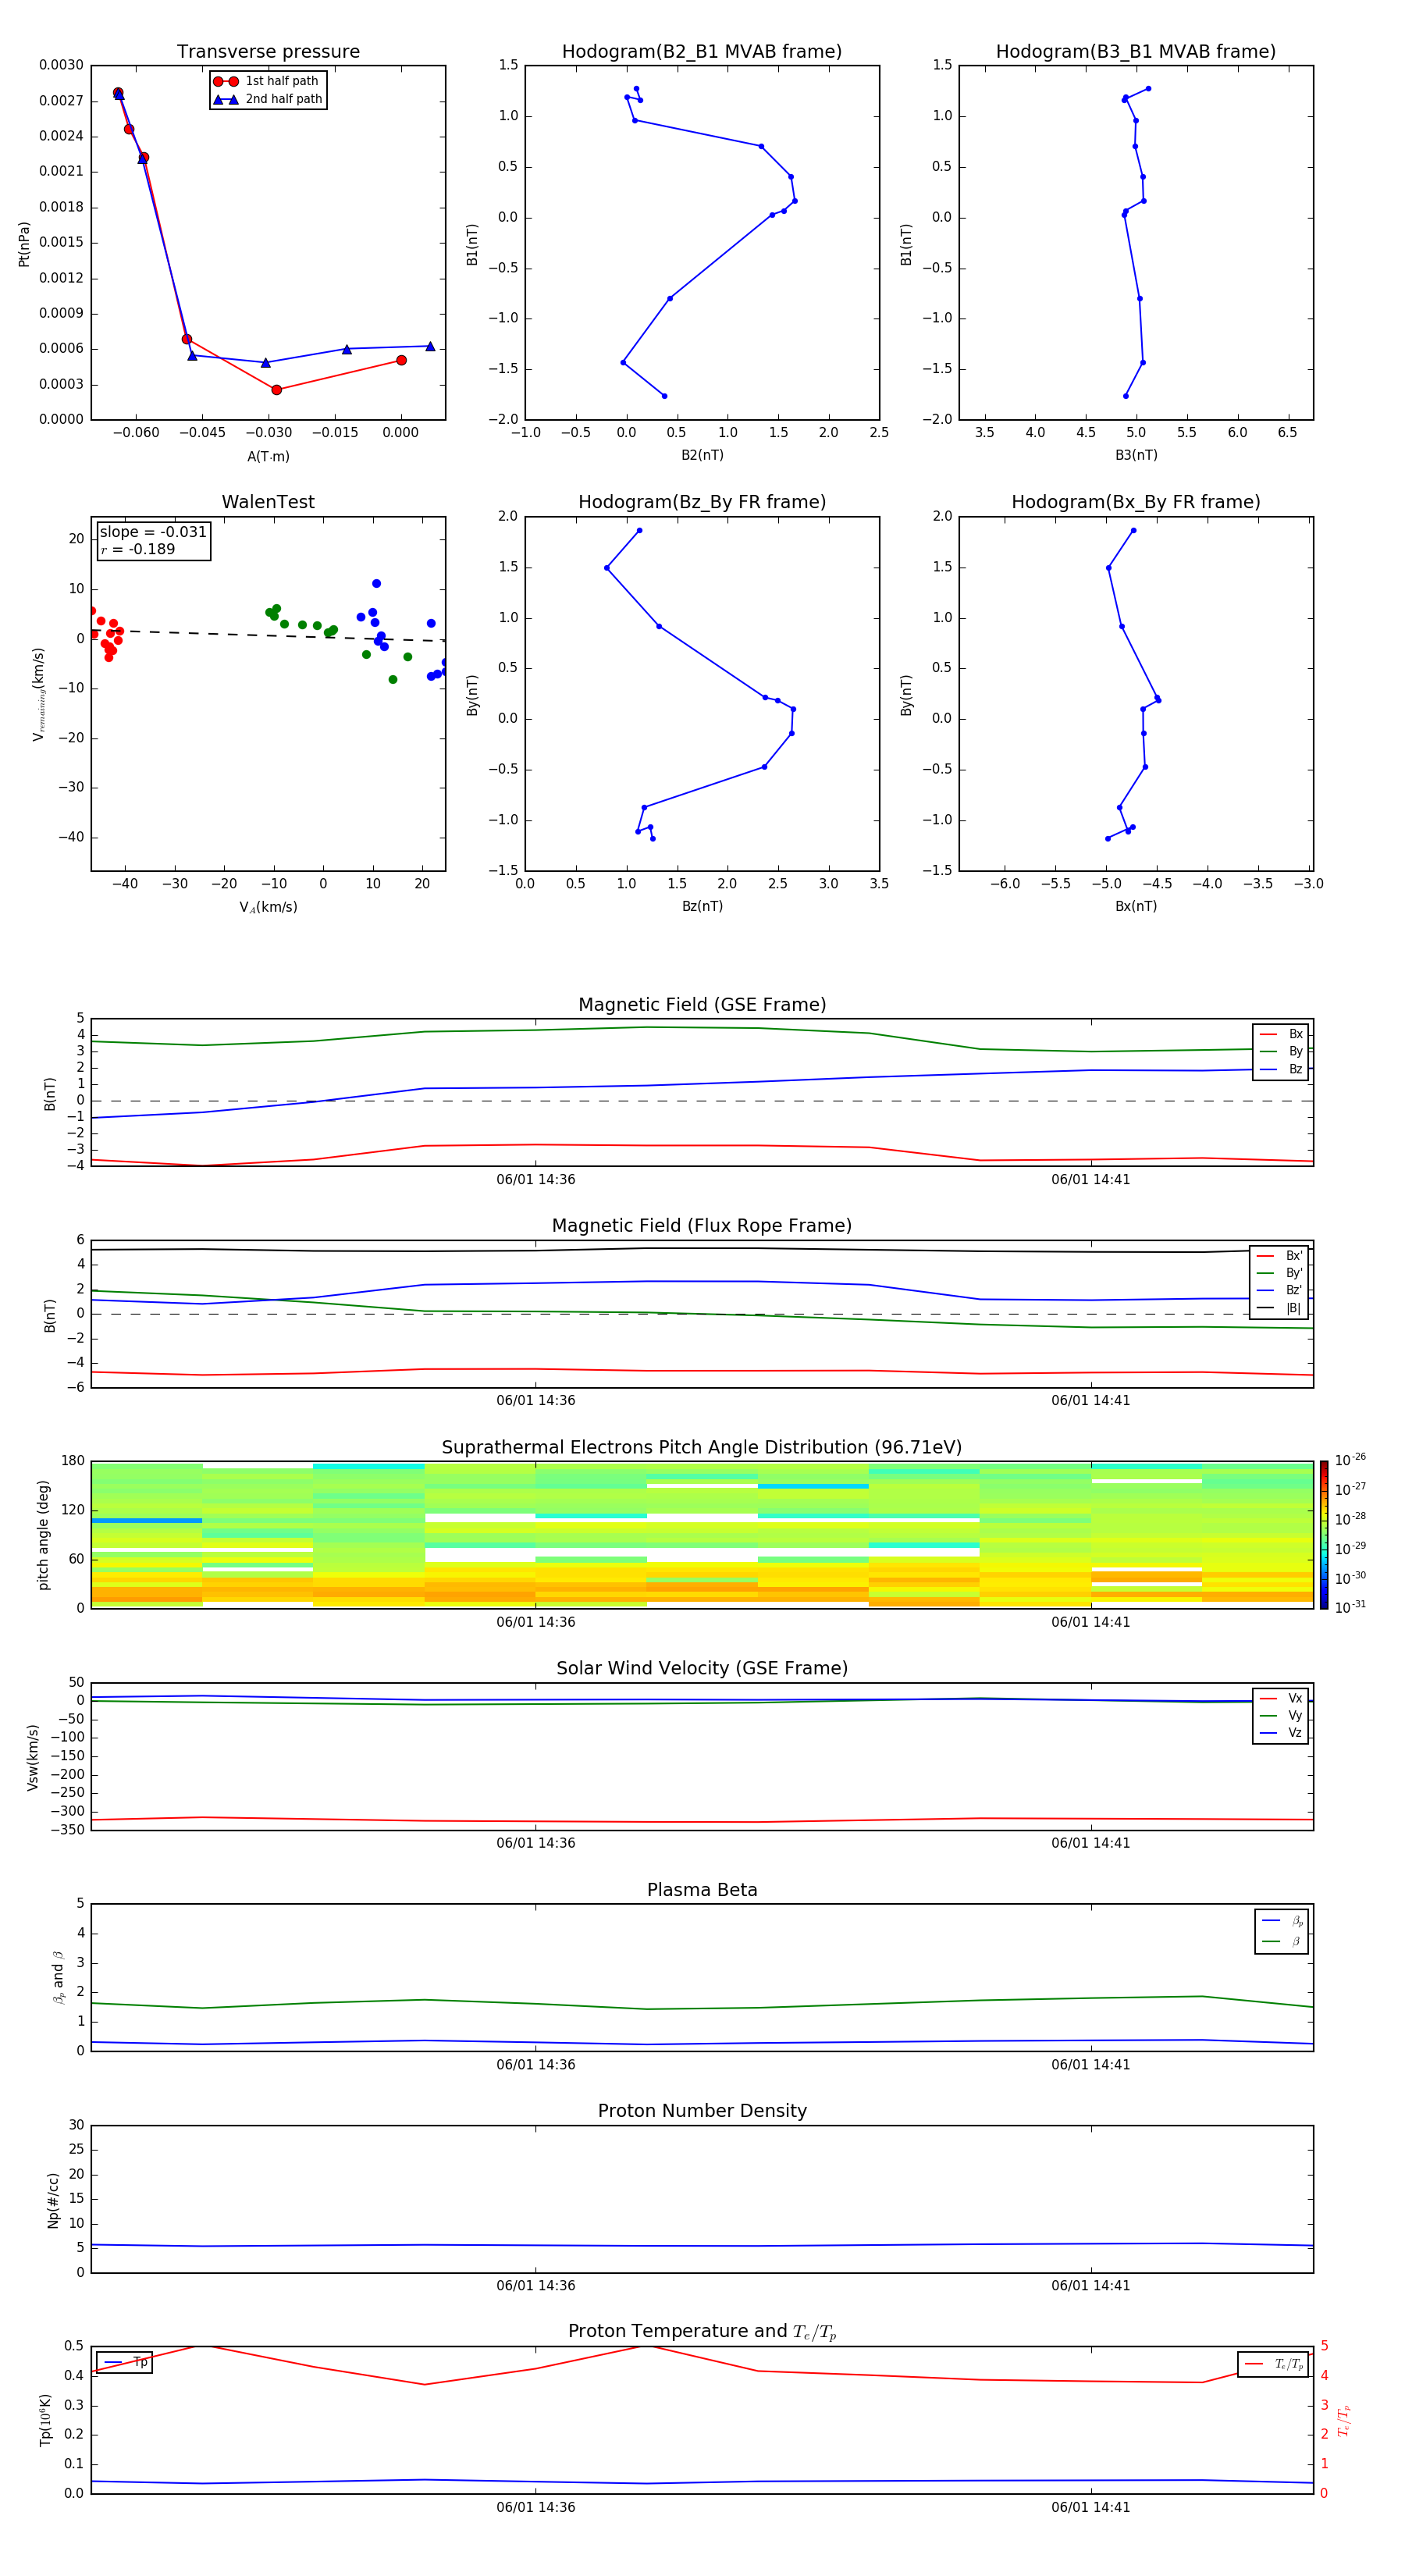The height and width of the screenshot is (2576, 1405).
Task: Click the 'Transverse pressure' plot title
Action: pyautogui.click(x=268, y=52)
